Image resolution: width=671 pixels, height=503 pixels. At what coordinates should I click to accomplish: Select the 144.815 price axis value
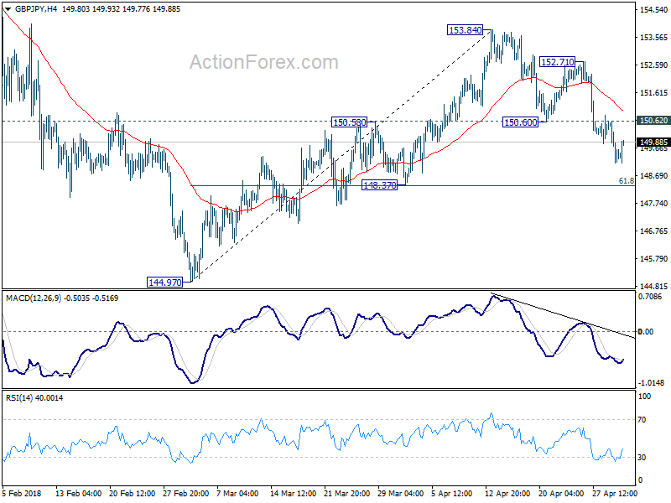(653, 287)
